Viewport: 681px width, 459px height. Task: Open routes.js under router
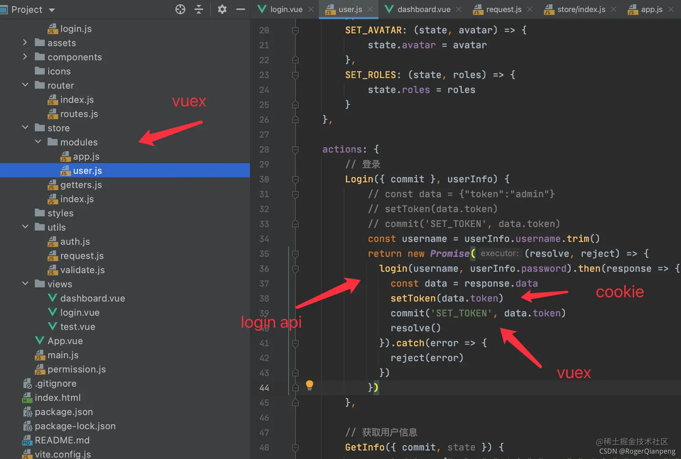pyautogui.click(x=73, y=114)
